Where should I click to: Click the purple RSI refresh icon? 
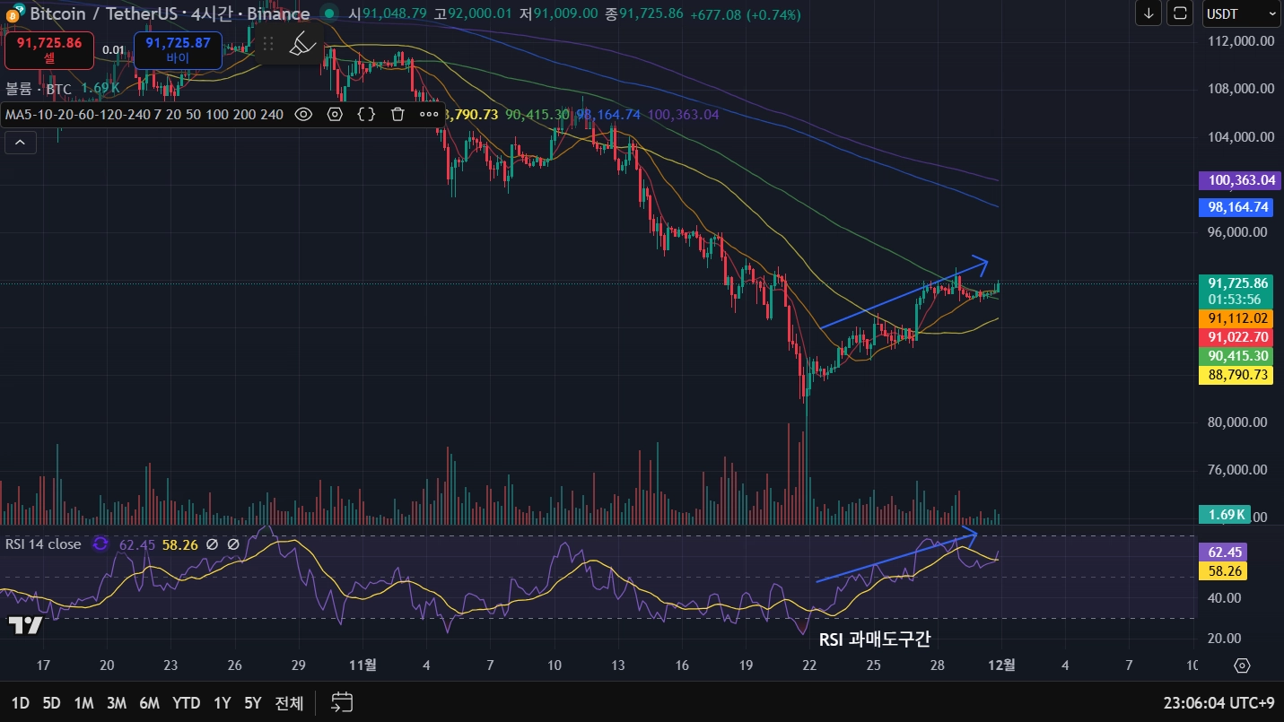coord(100,544)
